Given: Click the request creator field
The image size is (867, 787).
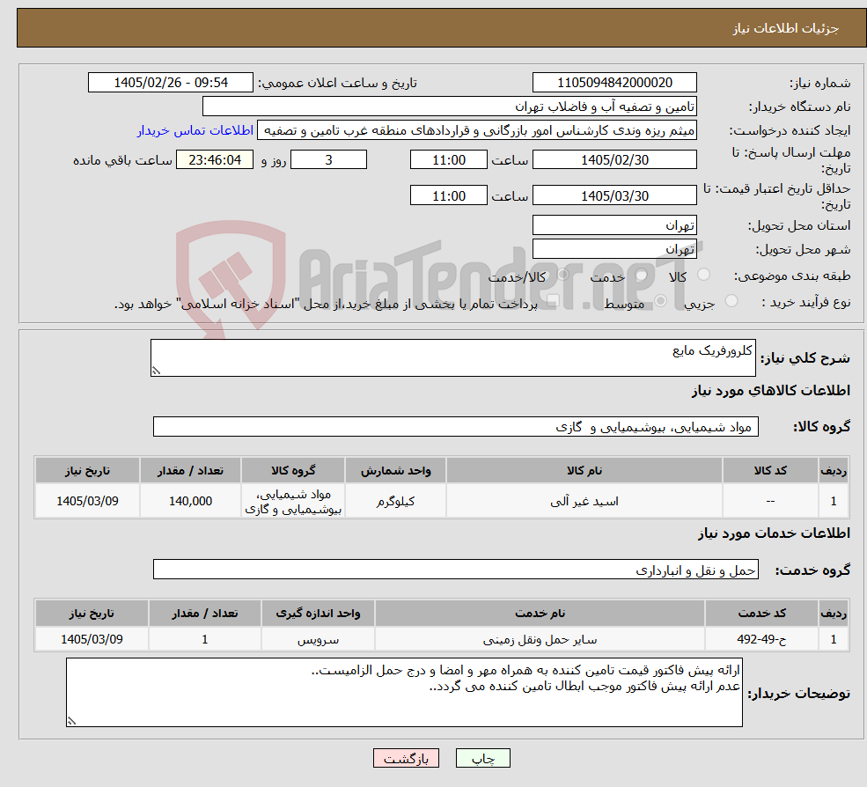Looking at the screenshot, I should click(476, 130).
